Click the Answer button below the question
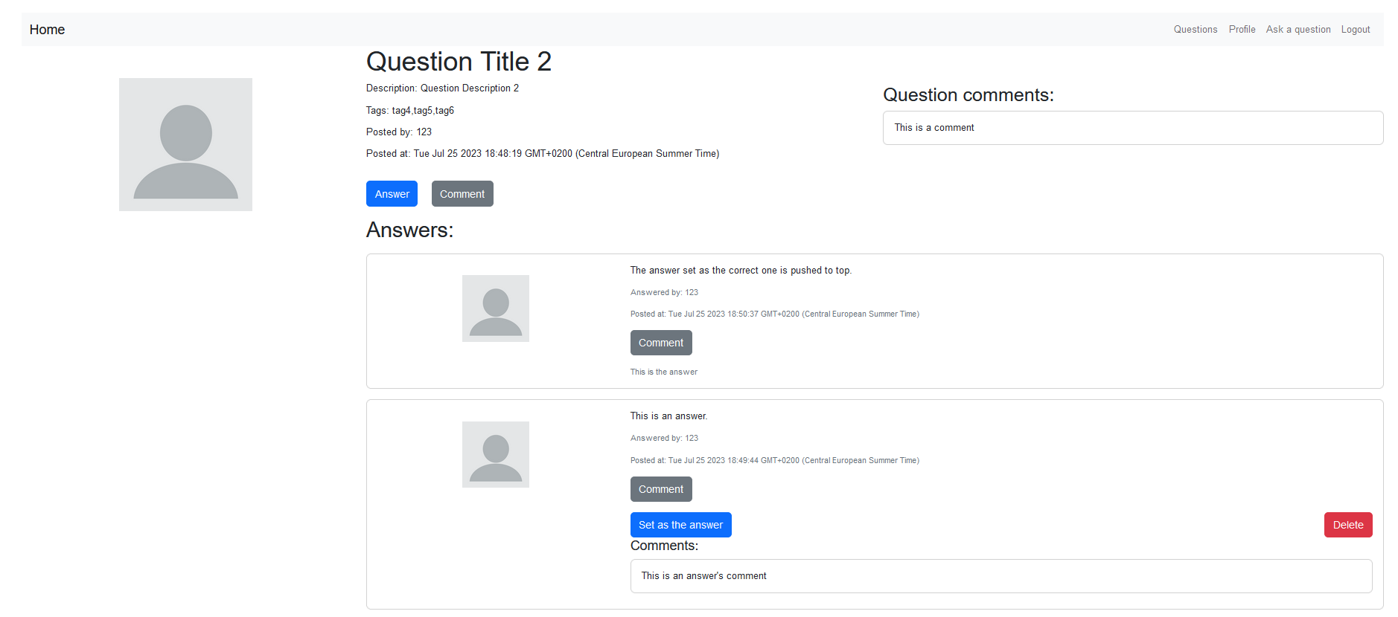Viewport: 1398px width, 617px height. click(392, 193)
